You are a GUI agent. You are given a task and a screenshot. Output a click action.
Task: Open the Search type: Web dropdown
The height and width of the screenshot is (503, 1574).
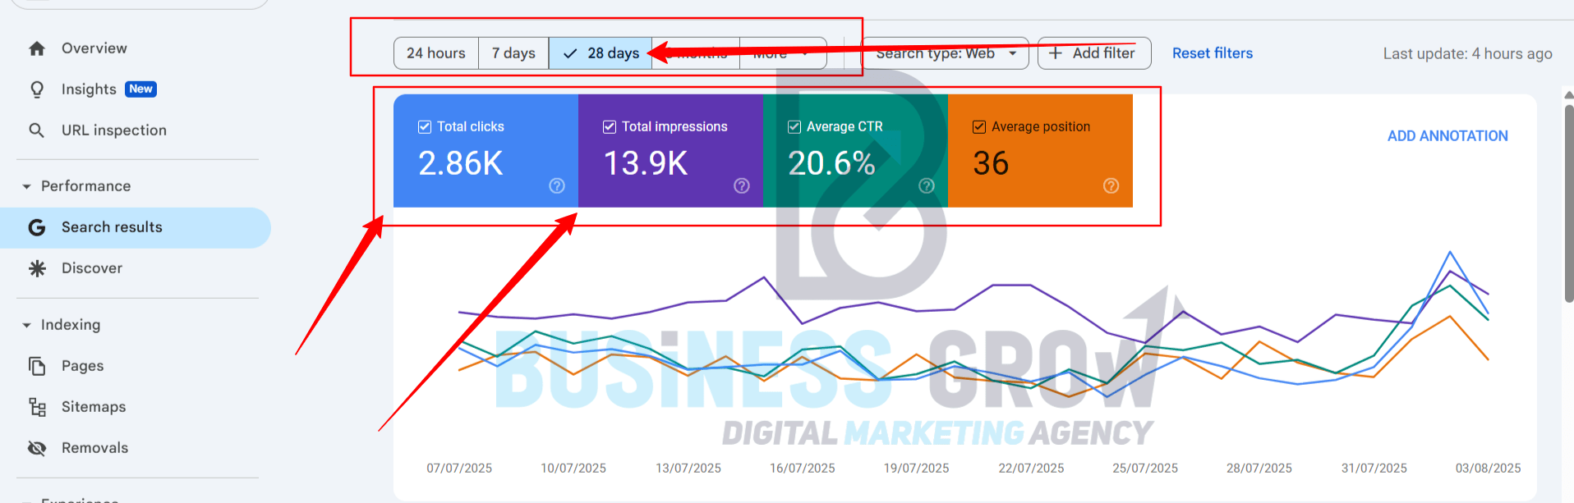(945, 53)
